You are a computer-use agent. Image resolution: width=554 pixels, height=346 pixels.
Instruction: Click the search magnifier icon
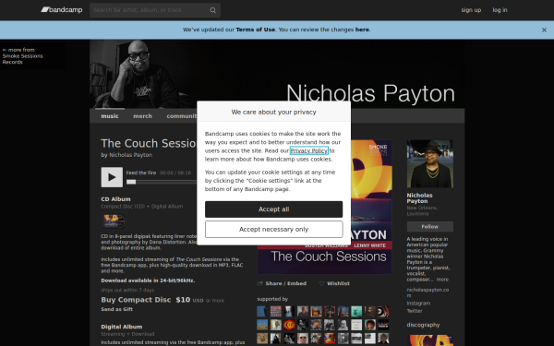coord(212,10)
